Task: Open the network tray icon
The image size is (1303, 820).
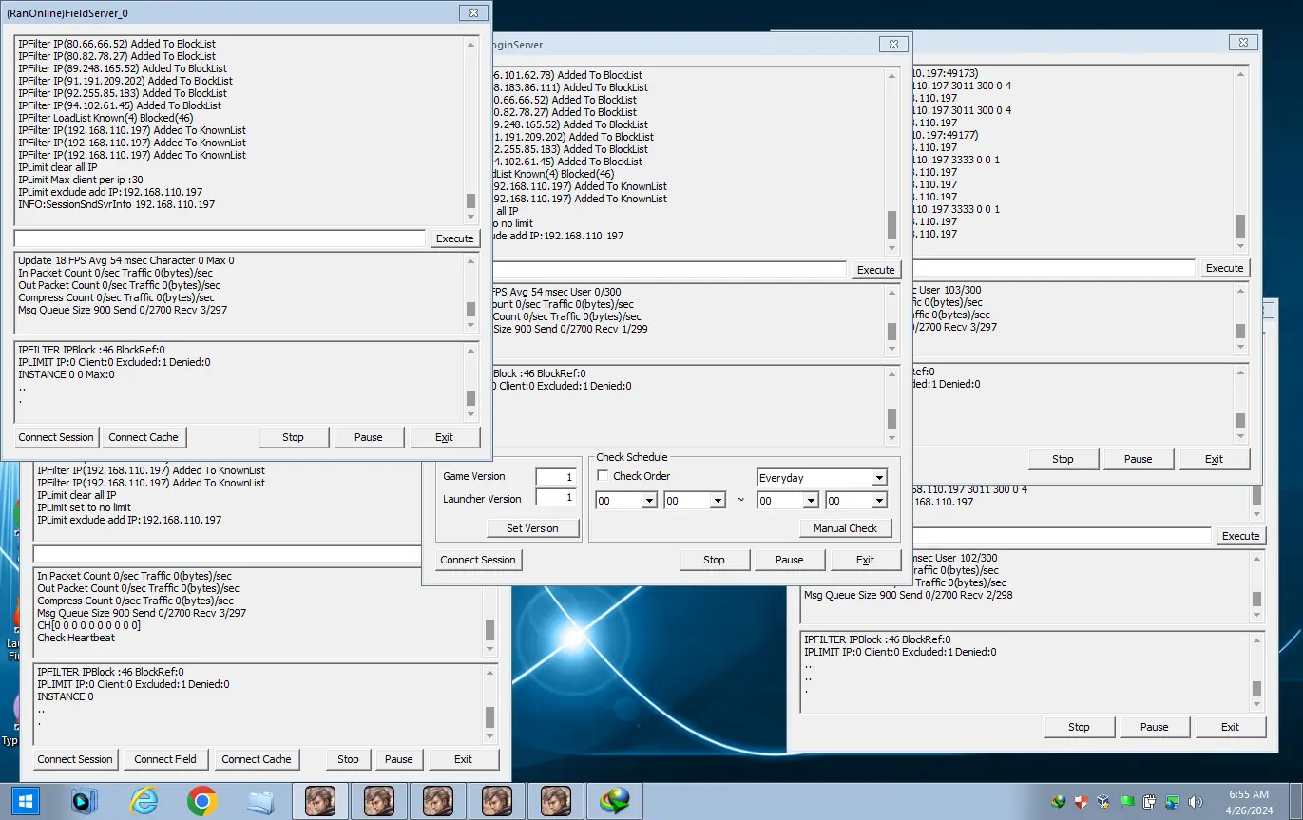Action: pyautogui.click(x=1172, y=802)
